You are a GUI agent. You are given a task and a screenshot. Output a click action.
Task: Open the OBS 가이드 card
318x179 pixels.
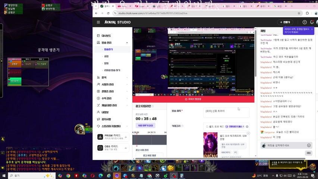tap(112, 148)
